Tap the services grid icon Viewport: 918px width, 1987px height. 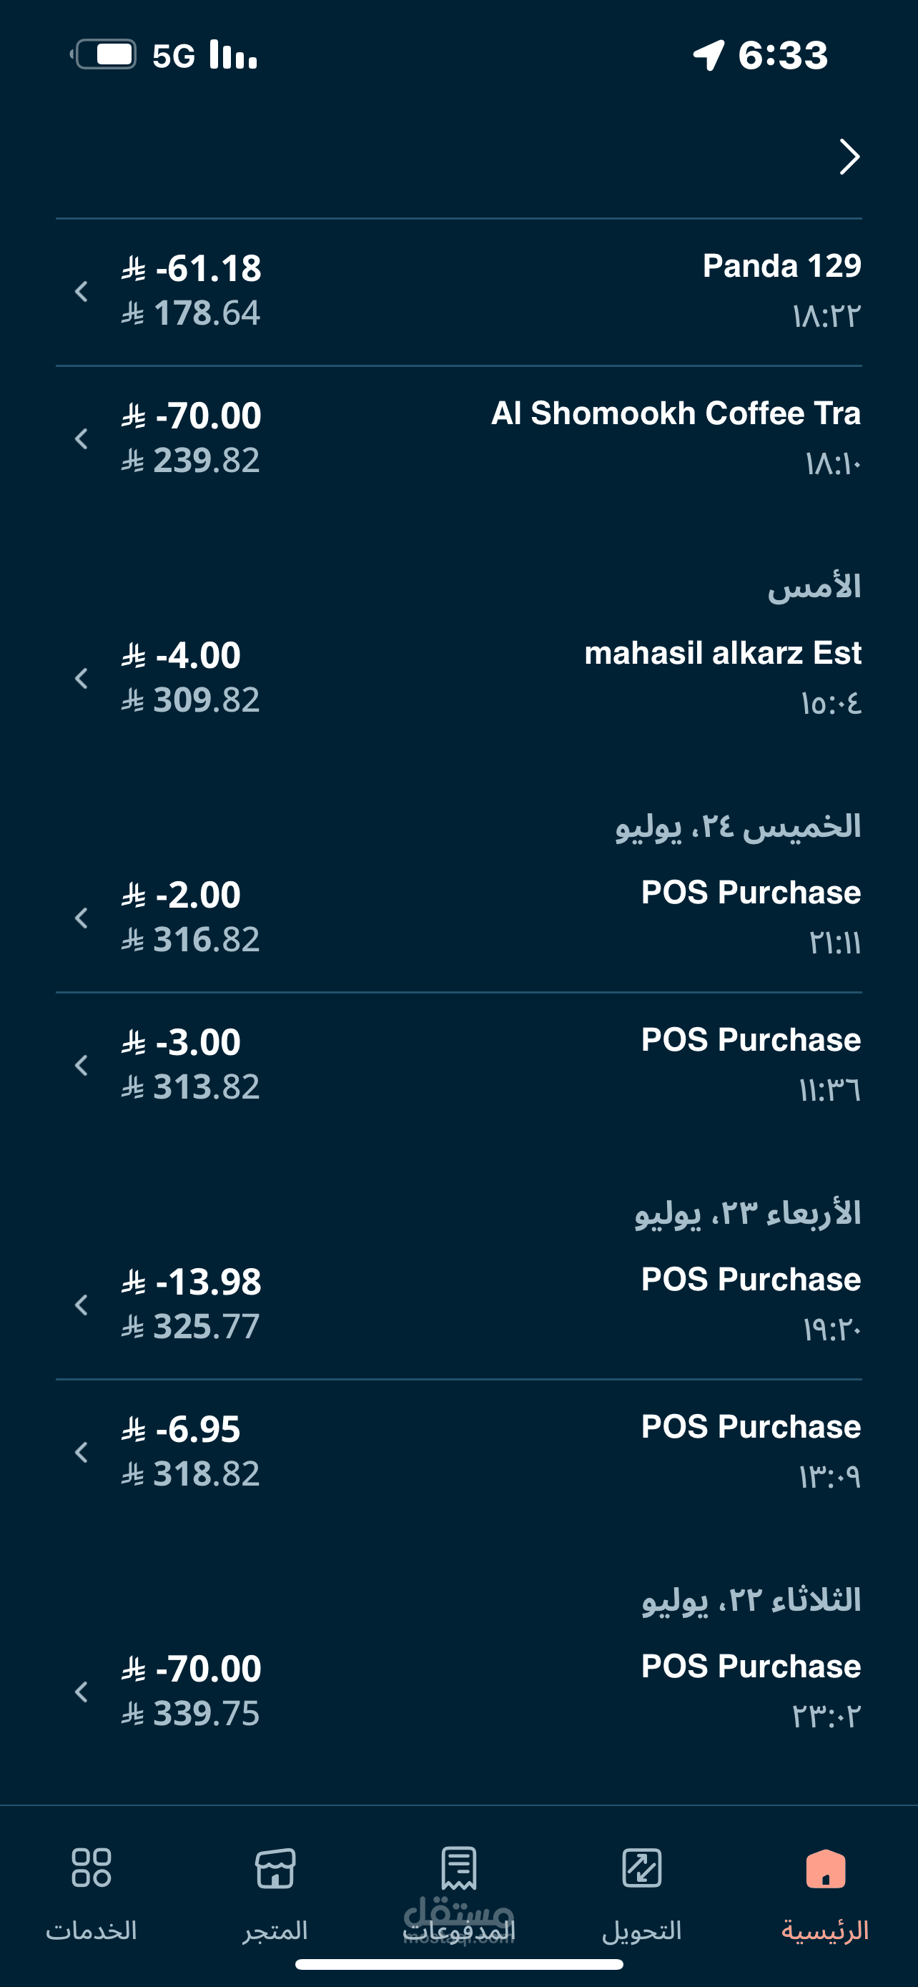92,1868
